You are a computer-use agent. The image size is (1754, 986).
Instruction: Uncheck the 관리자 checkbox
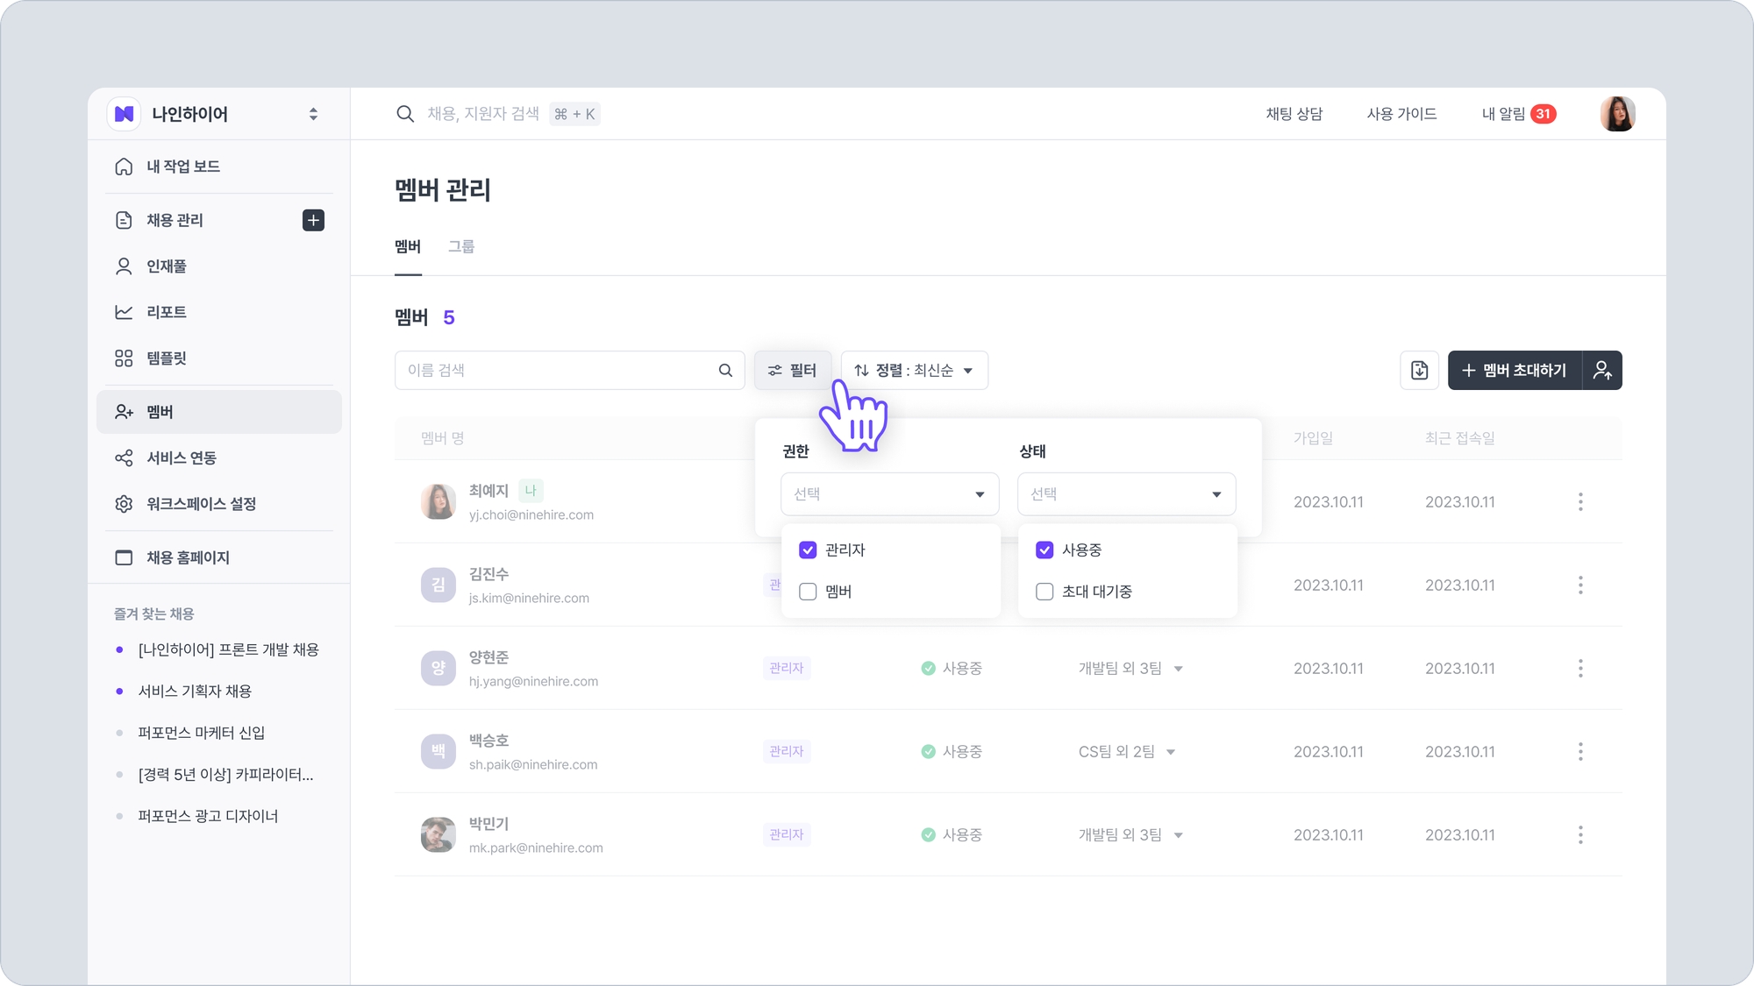click(x=808, y=550)
